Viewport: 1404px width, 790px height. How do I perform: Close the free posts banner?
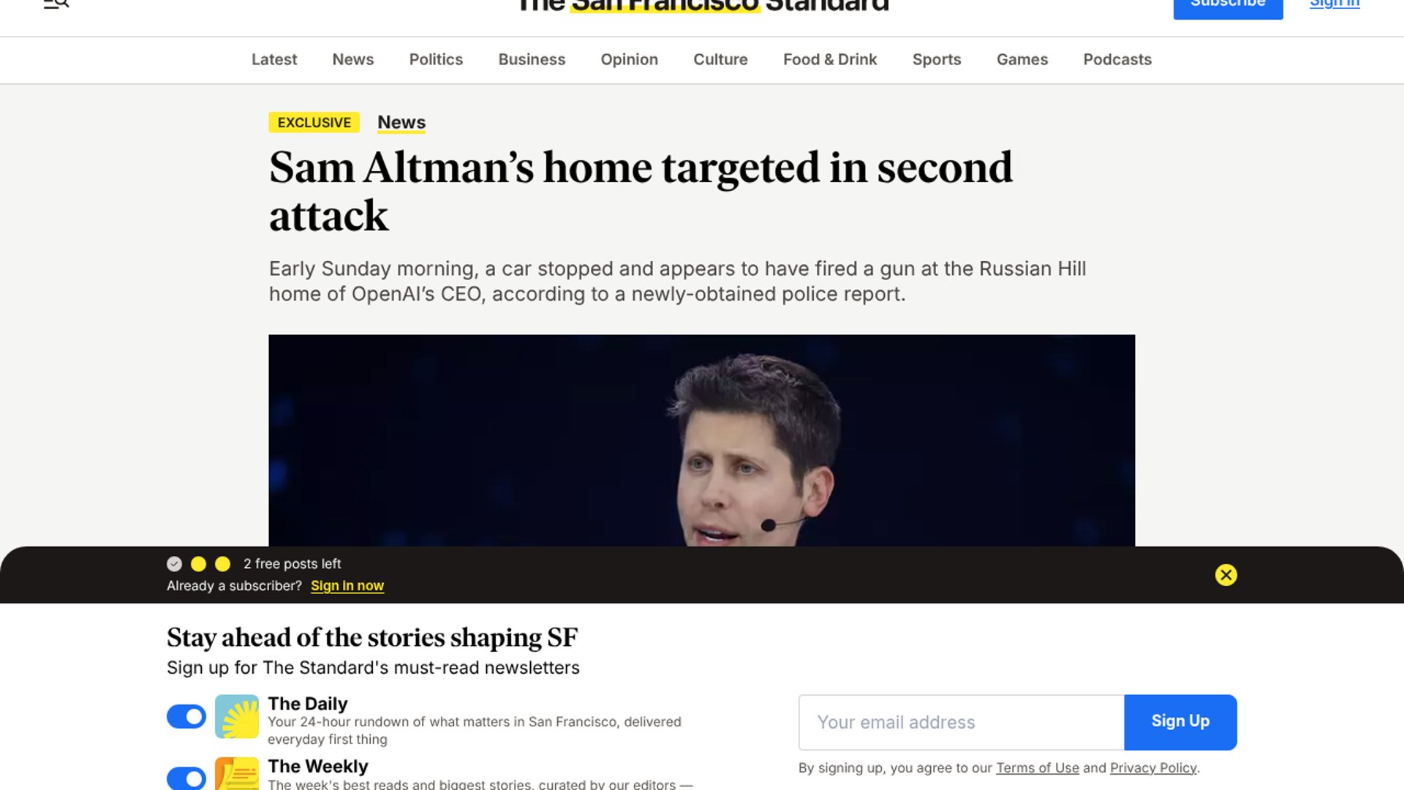1226,575
